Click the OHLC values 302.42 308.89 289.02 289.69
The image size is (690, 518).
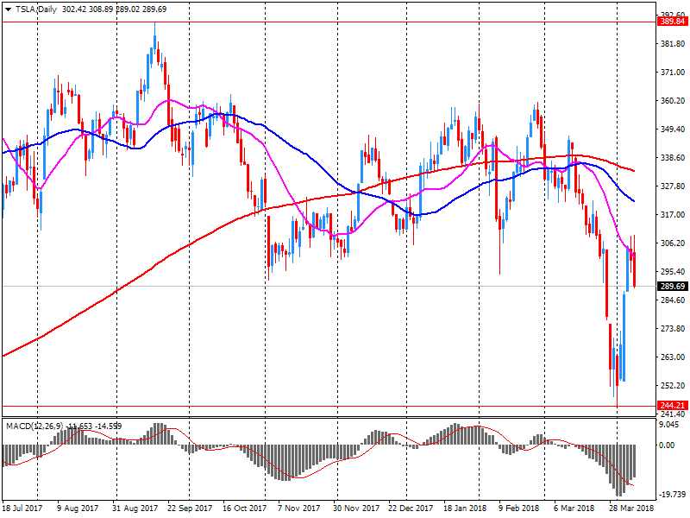click(x=115, y=9)
